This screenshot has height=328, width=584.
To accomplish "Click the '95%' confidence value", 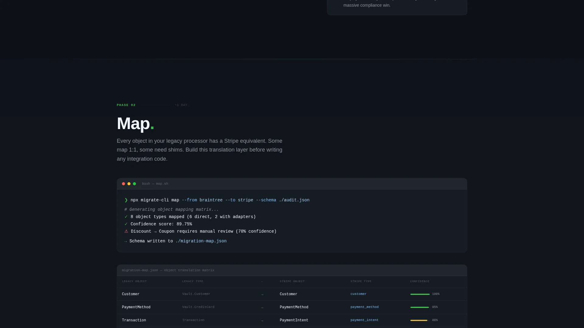I will coord(435,307).
